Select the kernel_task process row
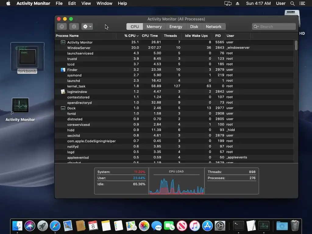Screen dimensions: 312x234 point(174,86)
